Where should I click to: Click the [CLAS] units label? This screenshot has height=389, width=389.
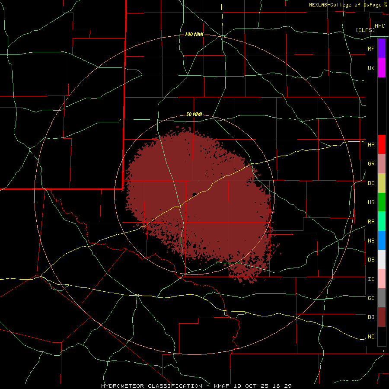365,30
